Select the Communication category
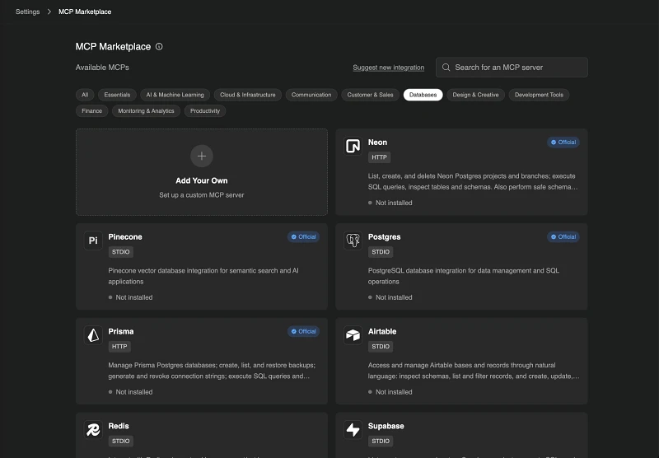 (x=311, y=95)
